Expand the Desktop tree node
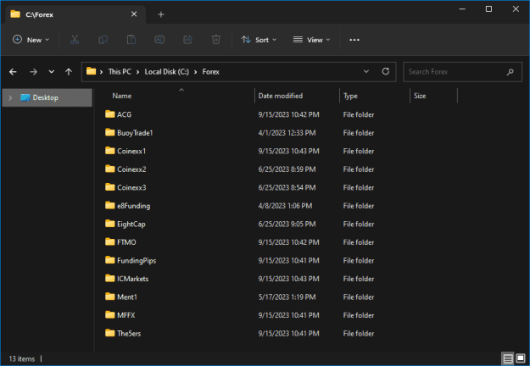Viewport: 530px width, 366px height. tap(10, 97)
